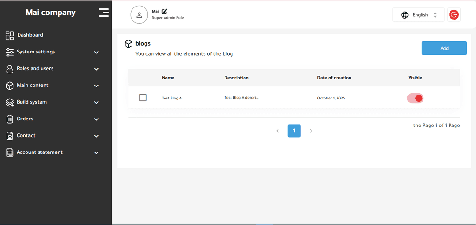Expand Contact chevron
The width and height of the screenshot is (476, 225).
[x=96, y=136]
